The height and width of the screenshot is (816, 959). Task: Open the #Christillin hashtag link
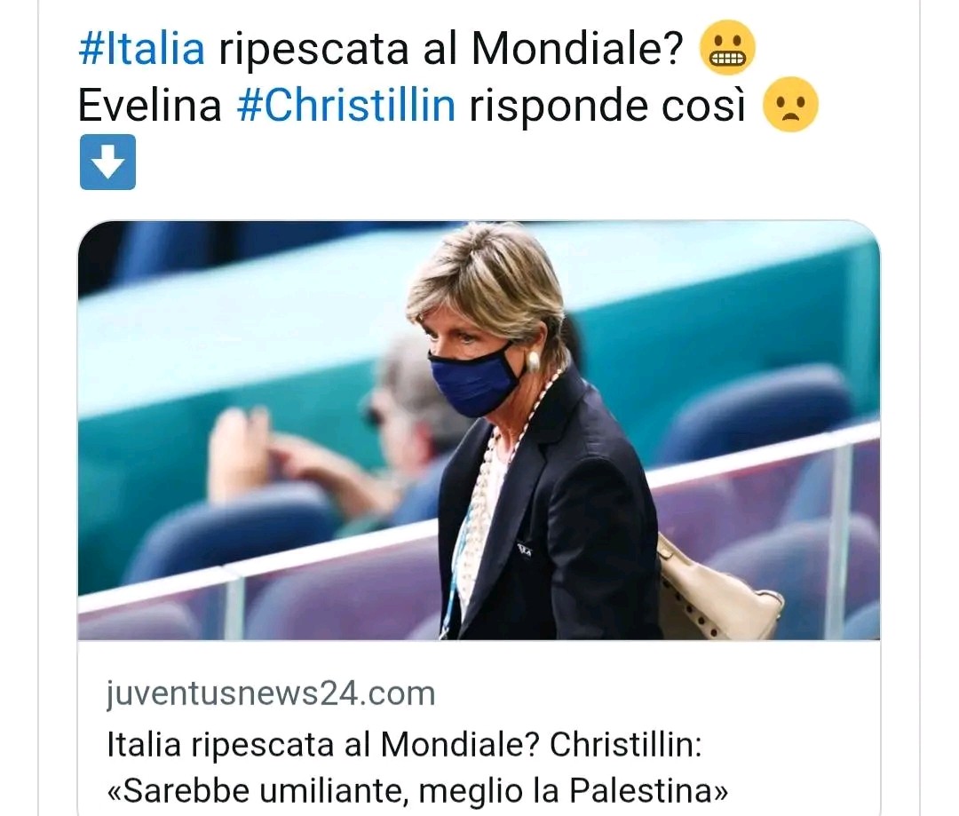coord(346,105)
